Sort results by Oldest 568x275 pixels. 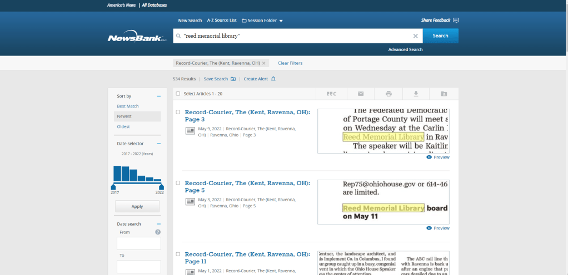click(x=123, y=126)
